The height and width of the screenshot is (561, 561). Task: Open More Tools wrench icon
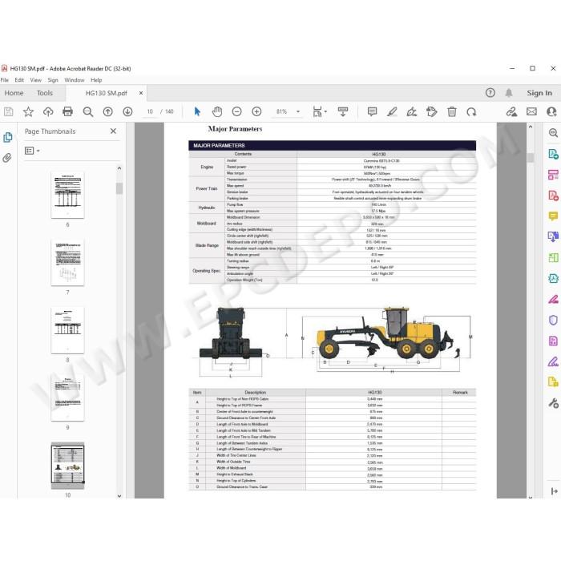click(553, 403)
